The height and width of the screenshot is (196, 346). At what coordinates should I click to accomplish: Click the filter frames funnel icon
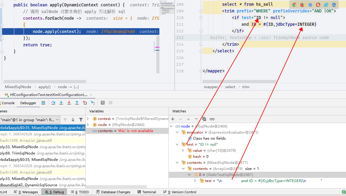81,120
